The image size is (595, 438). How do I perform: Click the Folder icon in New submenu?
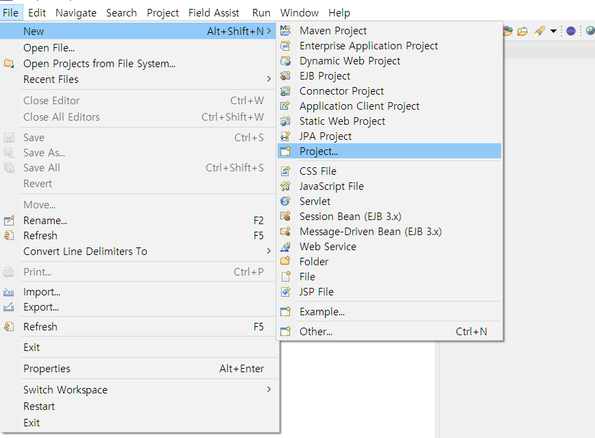pos(285,262)
